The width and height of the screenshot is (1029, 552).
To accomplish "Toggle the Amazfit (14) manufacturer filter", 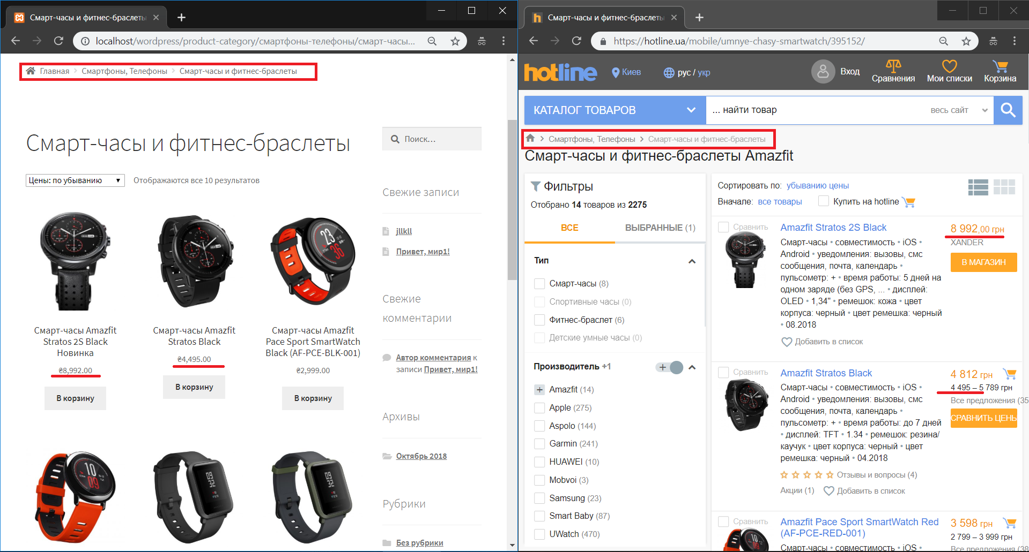I will pos(539,390).
